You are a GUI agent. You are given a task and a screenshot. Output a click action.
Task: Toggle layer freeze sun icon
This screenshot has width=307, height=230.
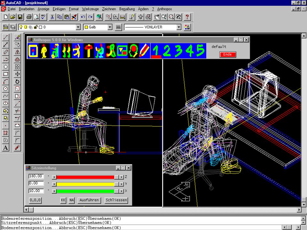[x=26, y=27]
